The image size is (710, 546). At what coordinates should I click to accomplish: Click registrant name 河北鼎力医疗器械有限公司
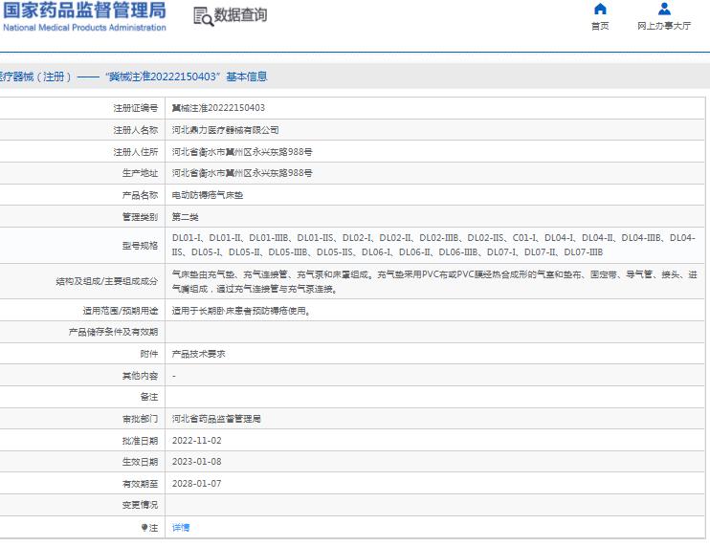pos(225,130)
